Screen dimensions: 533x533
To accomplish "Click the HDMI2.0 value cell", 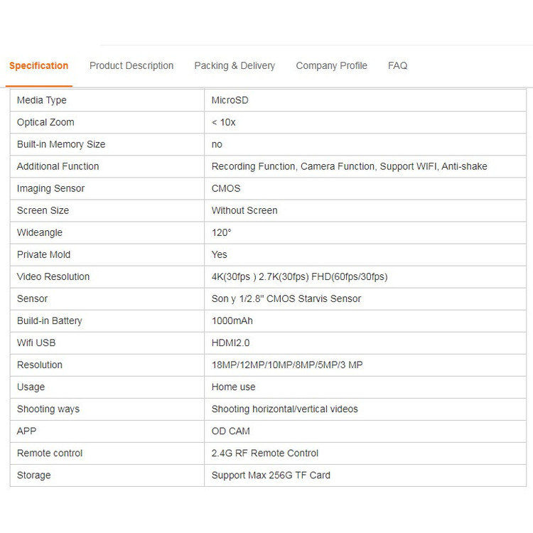I will tap(231, 343).
